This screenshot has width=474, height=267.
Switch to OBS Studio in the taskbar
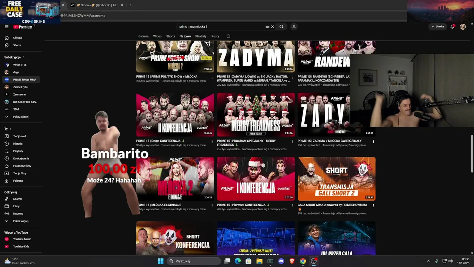click(314, 261)
